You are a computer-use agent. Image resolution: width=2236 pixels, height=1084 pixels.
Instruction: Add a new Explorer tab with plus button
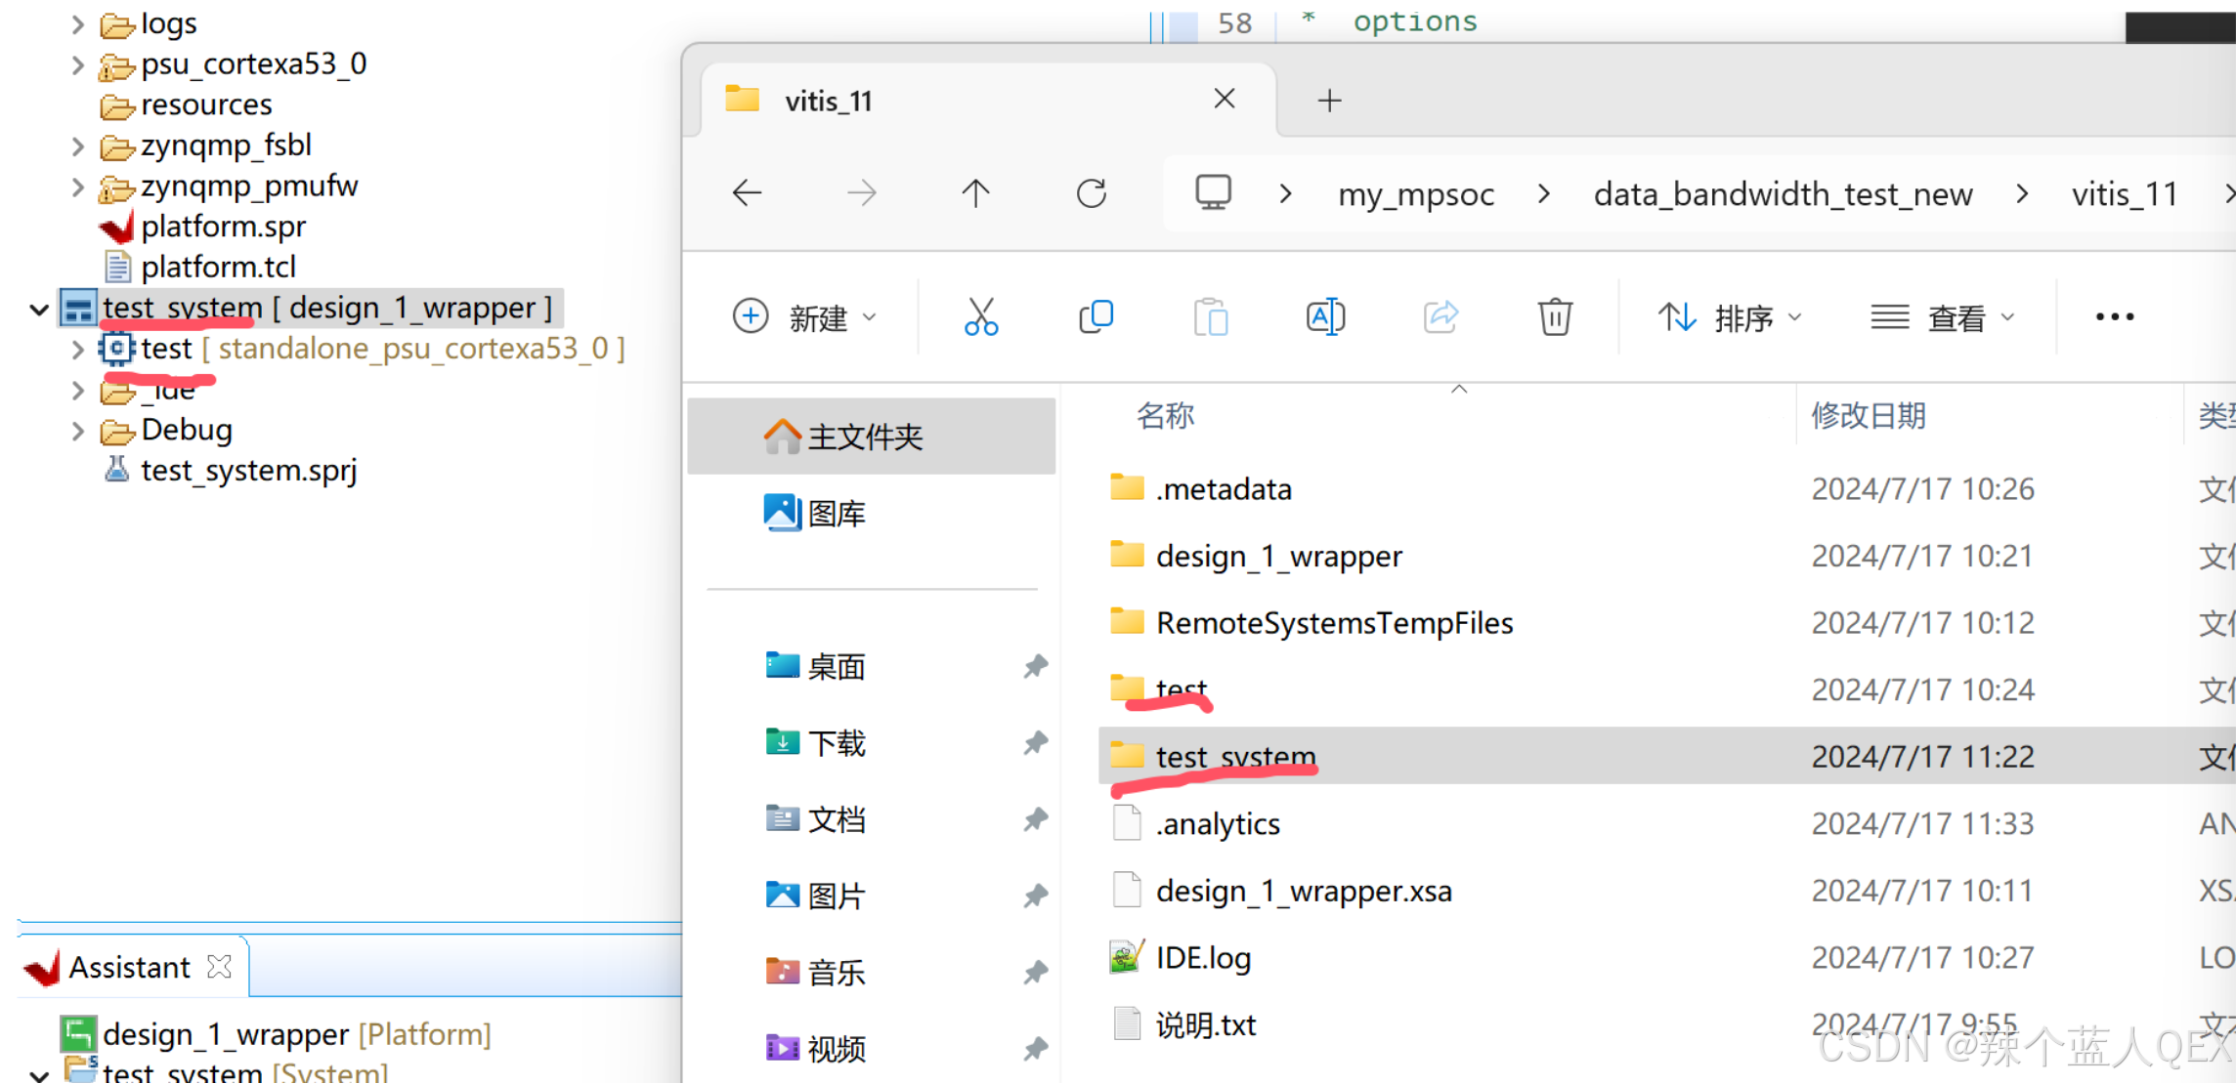click(1329, 100)
